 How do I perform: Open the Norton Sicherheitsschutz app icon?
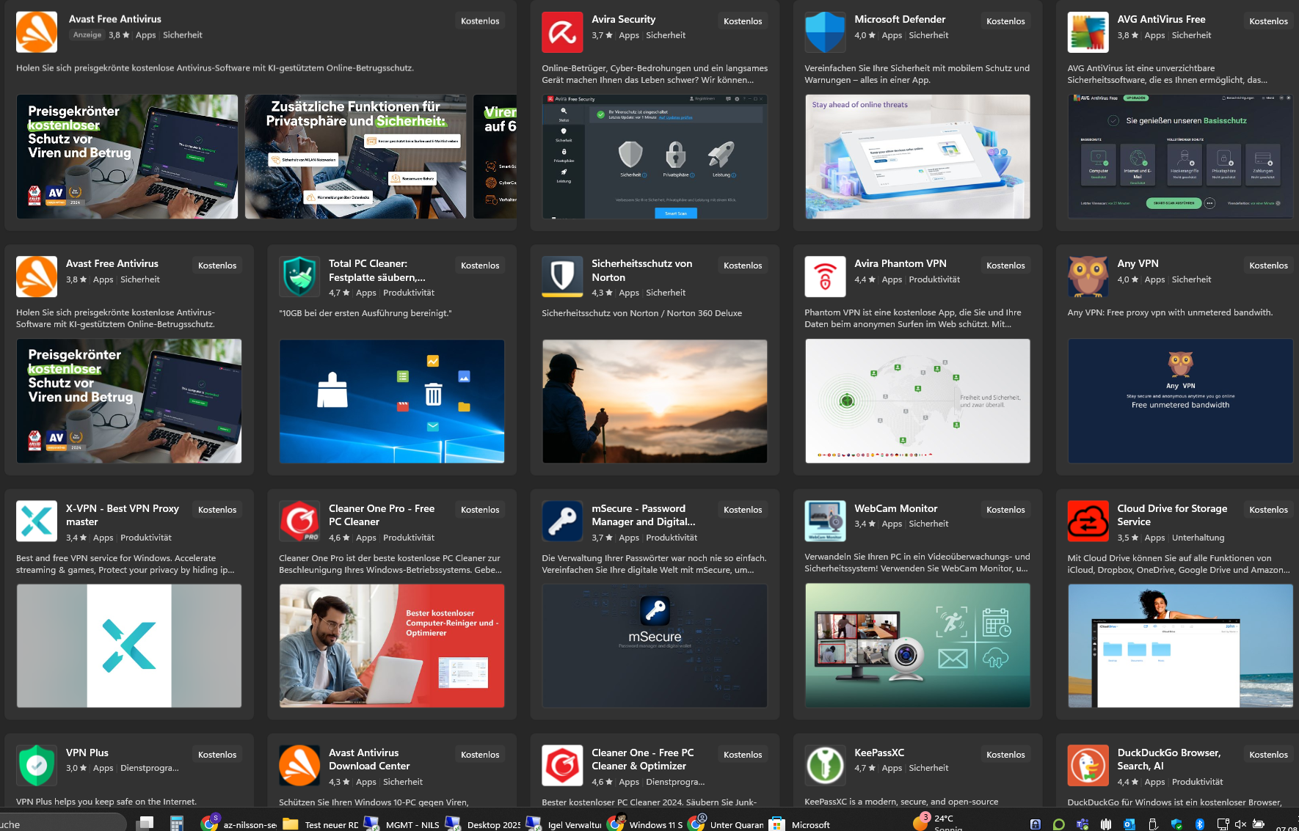562,276
